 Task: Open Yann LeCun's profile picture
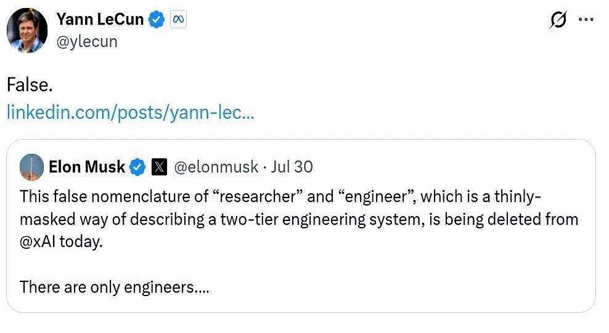coord(27,31)
